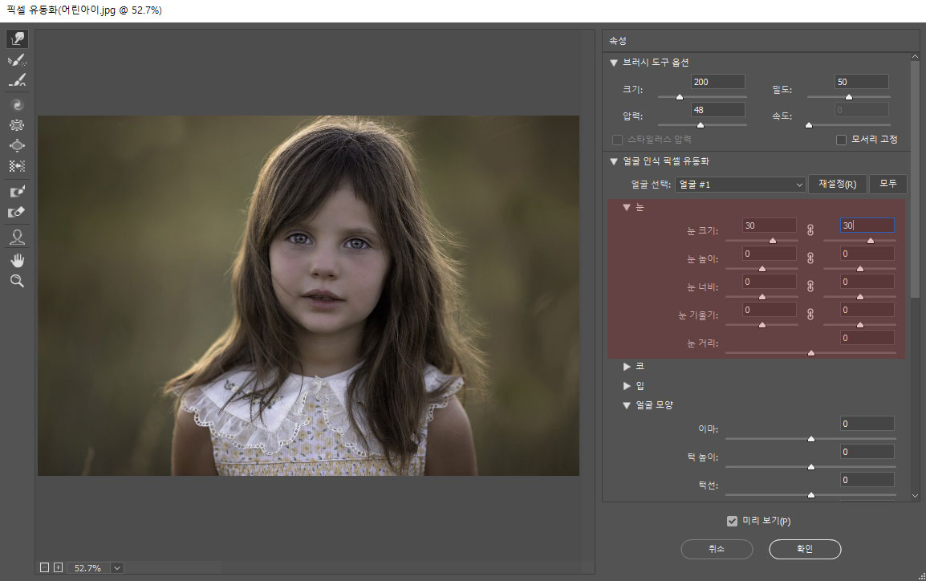Image resolution: width=926 pixels, height=581 pixels.
Task: Click the girl's photo preview
Action: [x=308, y=295]
